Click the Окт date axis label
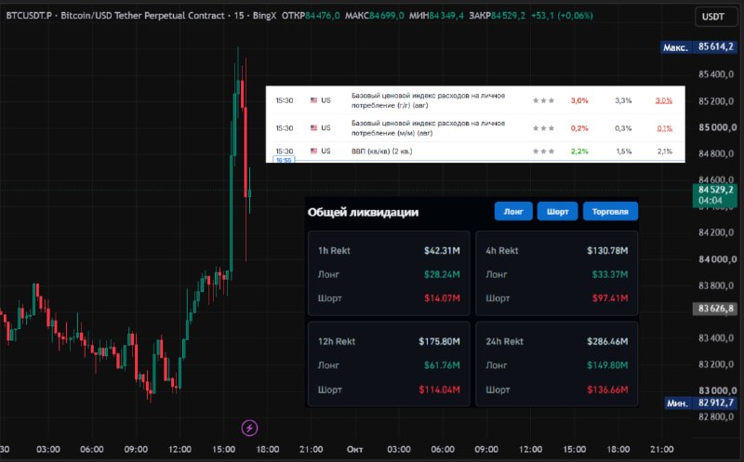 pyautogui.click(x=355, y=449)
